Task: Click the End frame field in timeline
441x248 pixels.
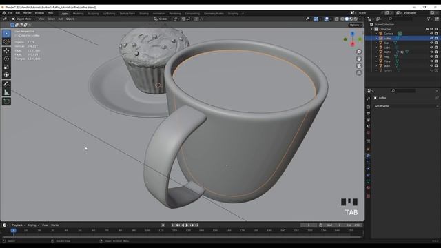Action: [x=353, y=225]
